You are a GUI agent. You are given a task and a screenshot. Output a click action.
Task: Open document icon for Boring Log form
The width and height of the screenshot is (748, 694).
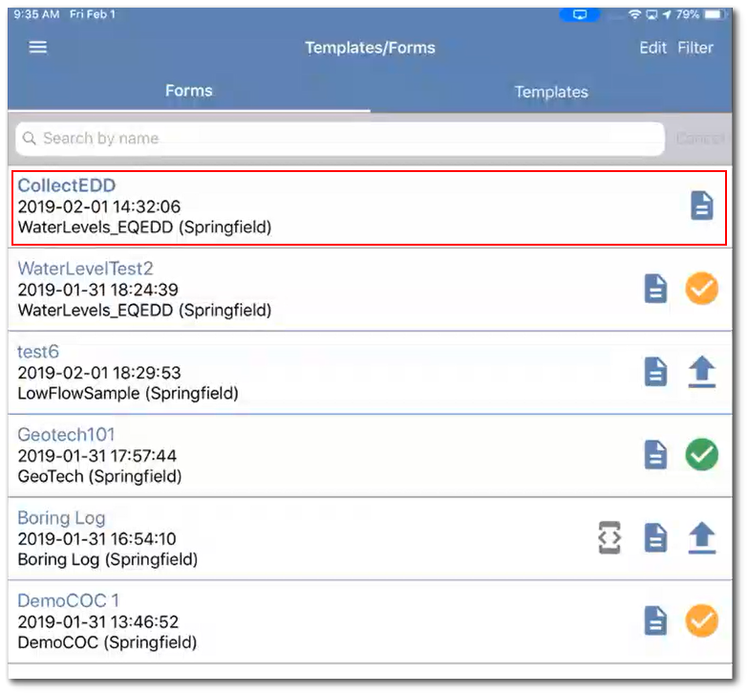pyautogui.click(x=655, y=537)
